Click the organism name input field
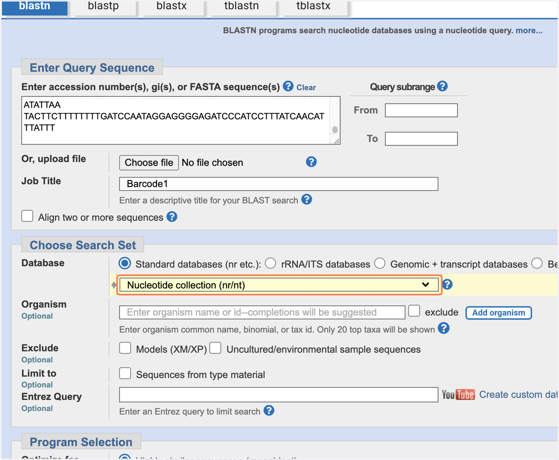 tap(262, 312)
